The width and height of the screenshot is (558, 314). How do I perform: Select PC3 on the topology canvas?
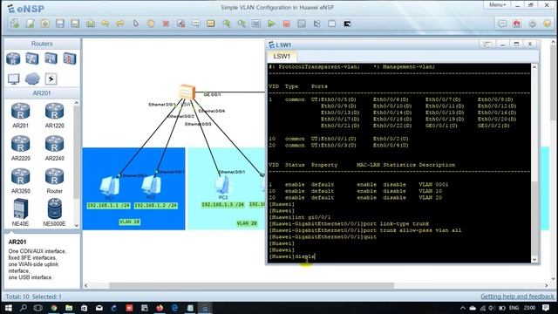223,186
